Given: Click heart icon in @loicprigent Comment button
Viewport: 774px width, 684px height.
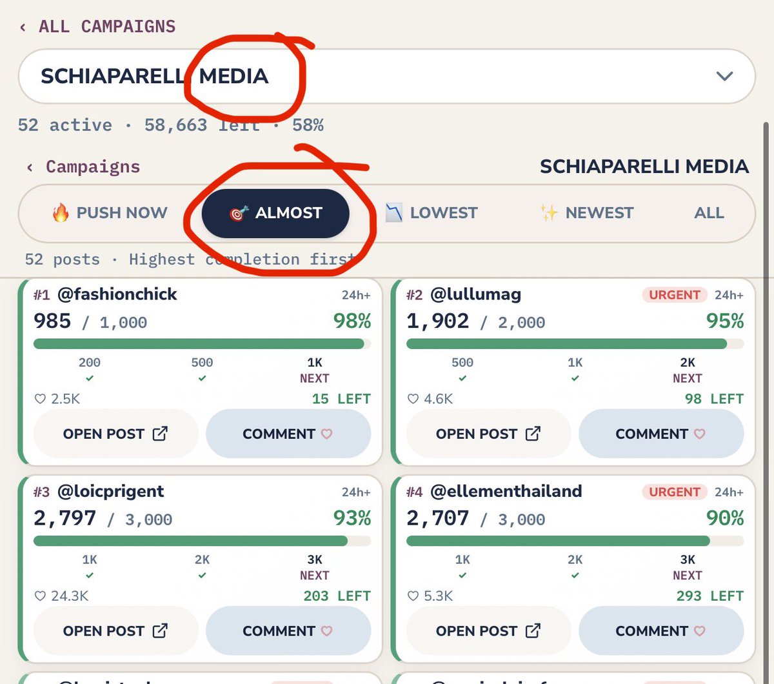Looking at the screenshot, I should [x=326, y=630].
